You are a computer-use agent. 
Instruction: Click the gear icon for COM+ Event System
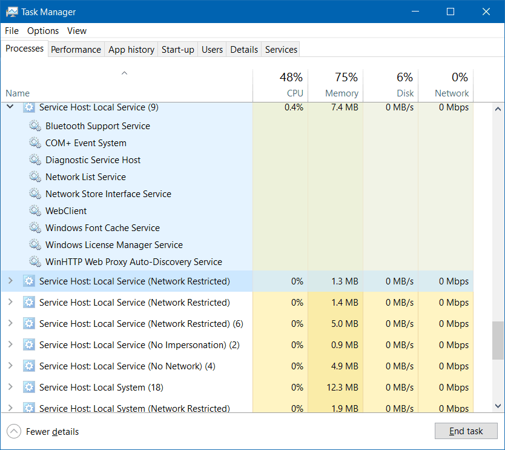pyautogui.click(x=35, y=143)
